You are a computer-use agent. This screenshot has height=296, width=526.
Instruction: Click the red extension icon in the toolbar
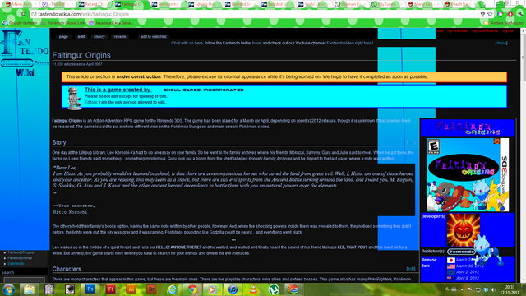[x=510, y=14]
